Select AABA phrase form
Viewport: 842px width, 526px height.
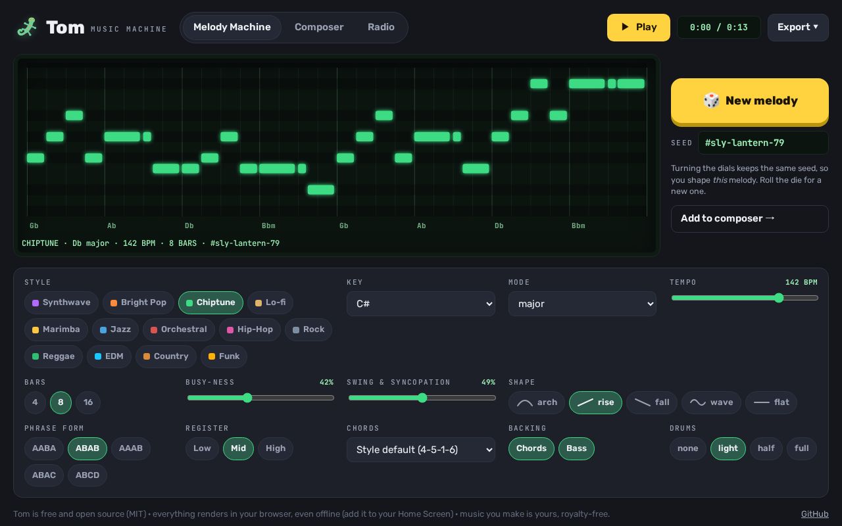[44, 448]
